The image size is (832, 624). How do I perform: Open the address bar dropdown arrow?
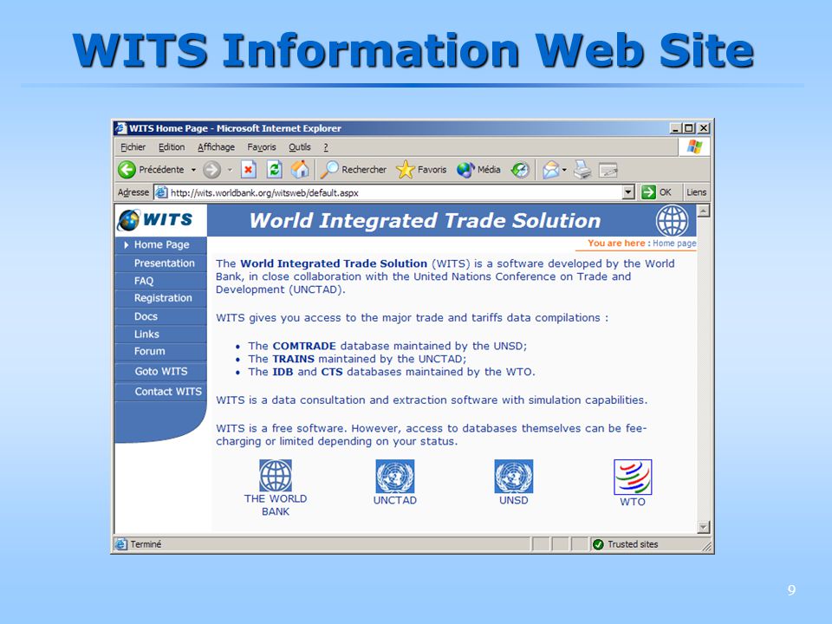pyautogui.click(x=628, y=192)
